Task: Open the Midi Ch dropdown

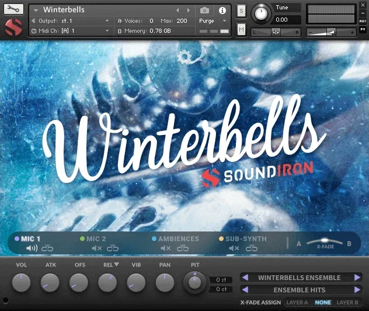Action: point(107,30)
